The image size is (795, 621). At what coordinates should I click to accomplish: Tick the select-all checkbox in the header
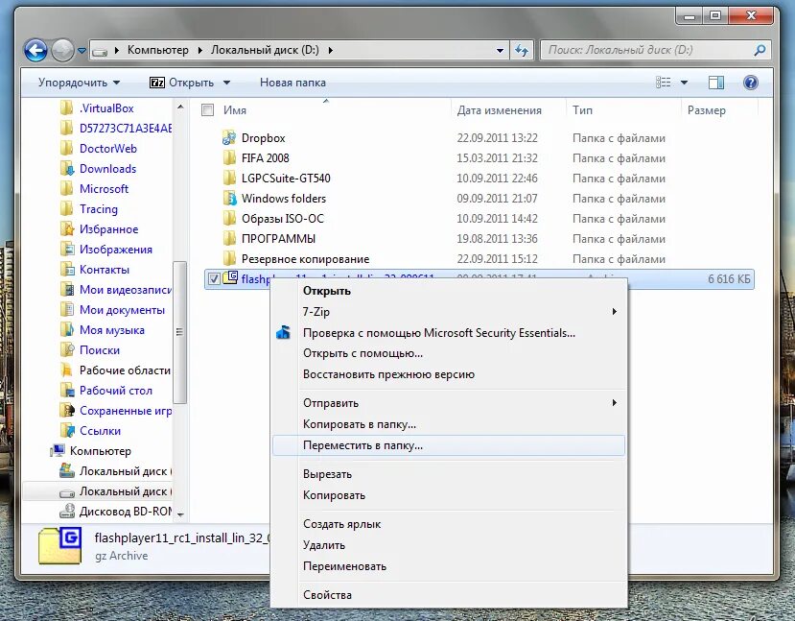coord(207,110)
